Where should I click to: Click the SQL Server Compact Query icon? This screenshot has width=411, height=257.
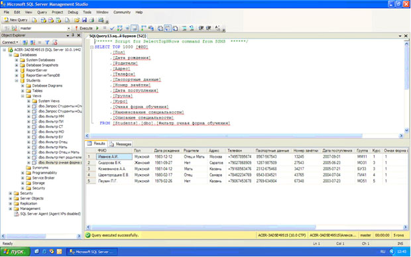pos(67,20)
